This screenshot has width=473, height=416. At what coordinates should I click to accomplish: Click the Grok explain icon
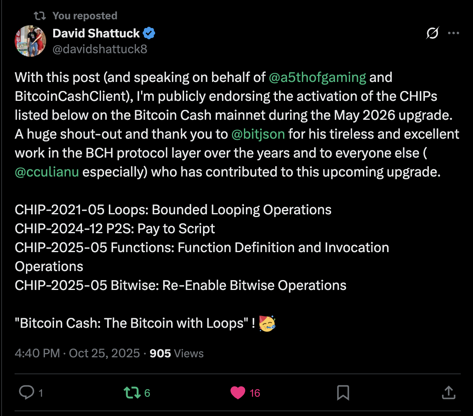tap(432, 34)
